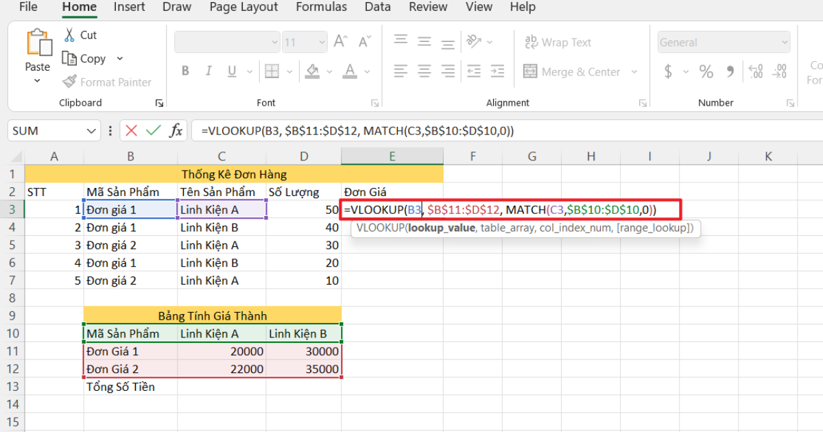The height and width of the screenshot is (432, 823).
Task: Click cell with value 35000
Action: 304,369
